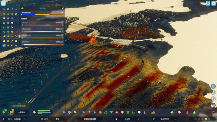The image size is (217, 122).
Task: Open the Water & Sewage toolbar menu
Action: 95,112
